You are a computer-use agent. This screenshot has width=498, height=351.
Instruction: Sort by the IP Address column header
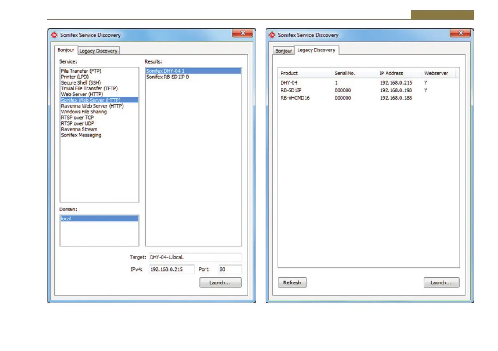pos(391,73)
